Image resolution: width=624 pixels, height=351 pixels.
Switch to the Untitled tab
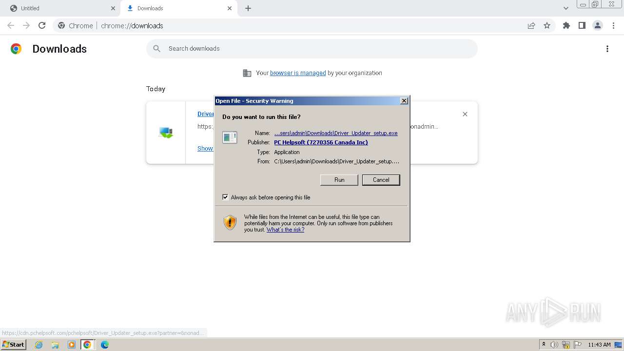pos(60,8)
